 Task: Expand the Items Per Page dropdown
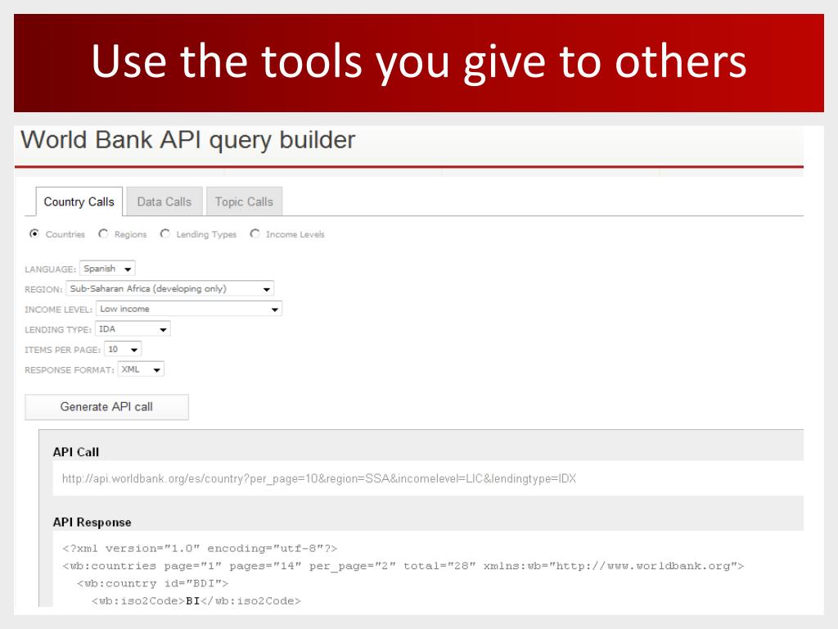click(123, 349)
